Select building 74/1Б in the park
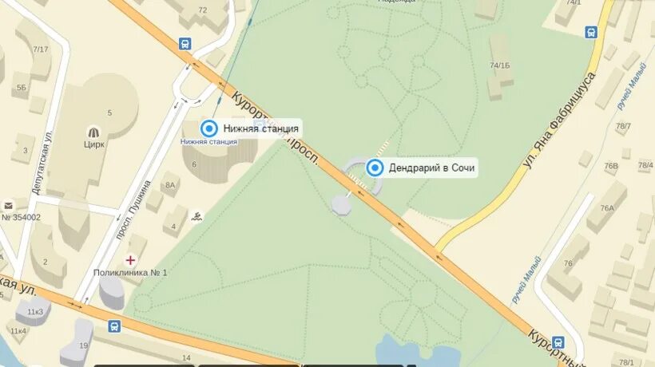 click(x=499, y=67)
